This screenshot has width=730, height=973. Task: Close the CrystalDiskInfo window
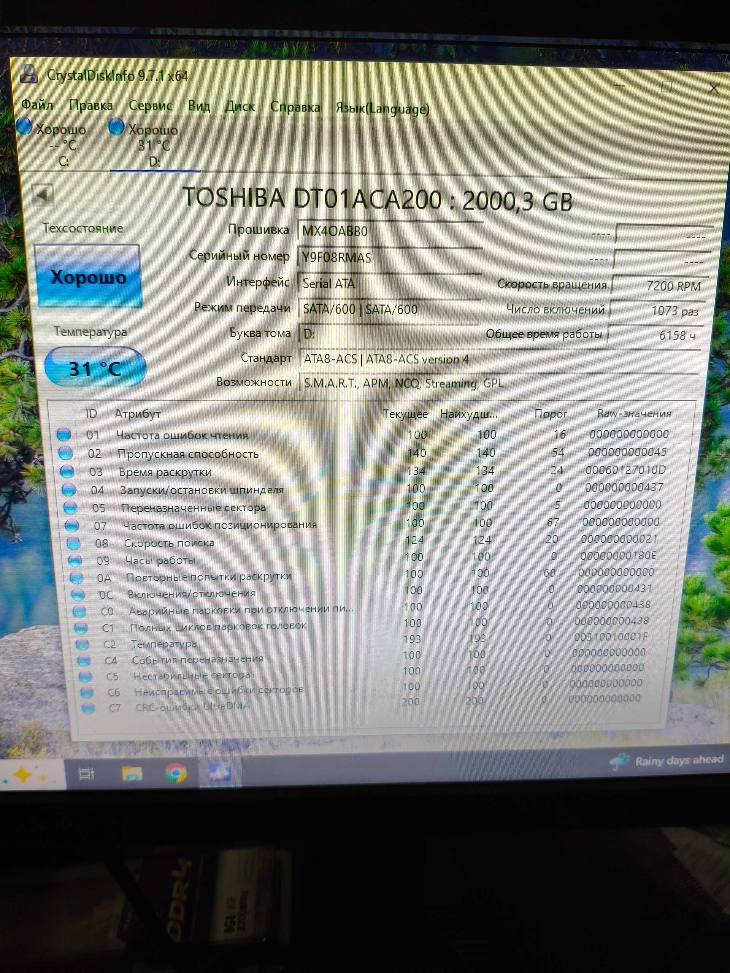tap(713, 88)
